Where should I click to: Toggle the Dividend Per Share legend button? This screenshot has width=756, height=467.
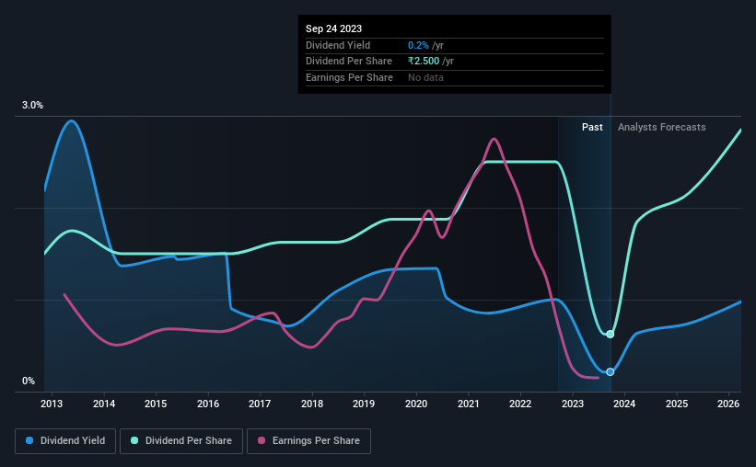click(181, 441)
